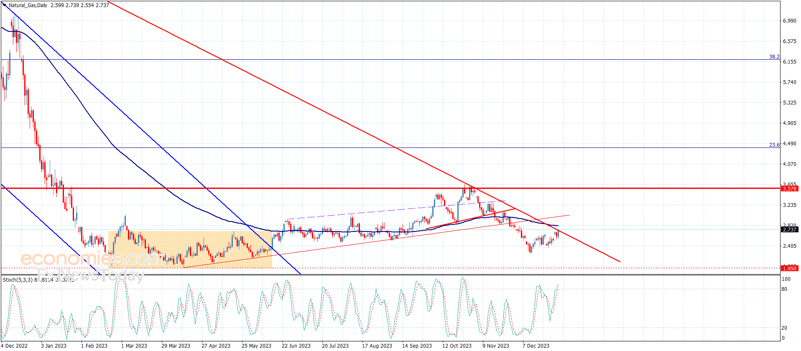This screenshot has width=801, height=351.
Task: Click the 7 Dec 2023 date label
Action: click(536, 346)
